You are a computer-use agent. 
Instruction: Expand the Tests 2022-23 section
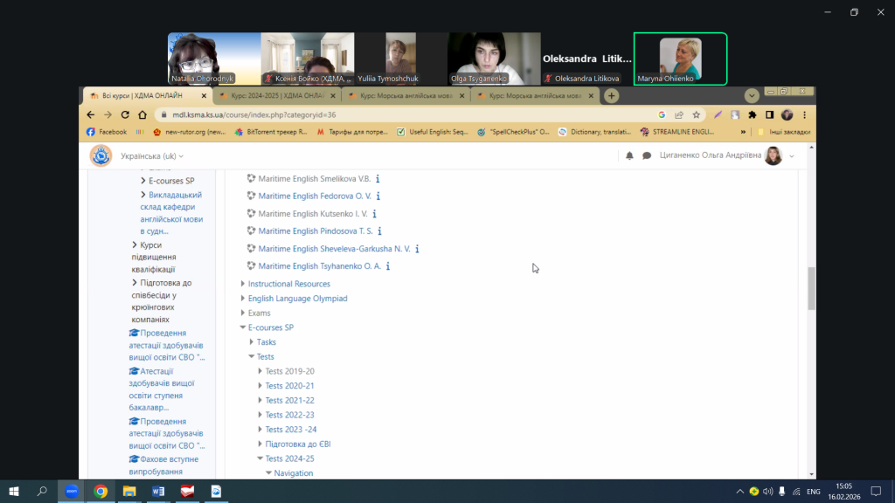[x=260, y=416]
